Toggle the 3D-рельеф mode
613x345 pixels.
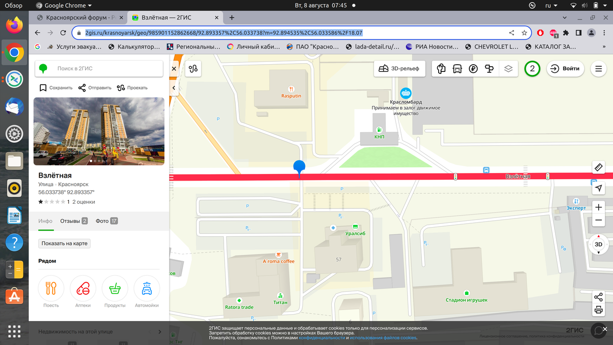[399, 69]
